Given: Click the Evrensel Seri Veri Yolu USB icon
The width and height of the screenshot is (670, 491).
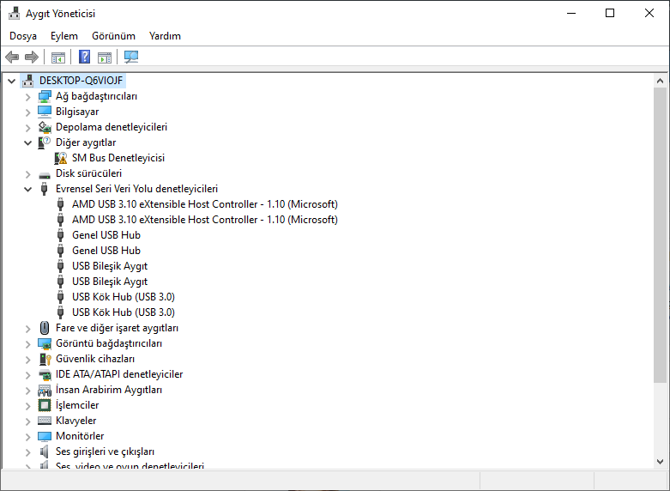Looking at the screenshot, I should [44, 189].
